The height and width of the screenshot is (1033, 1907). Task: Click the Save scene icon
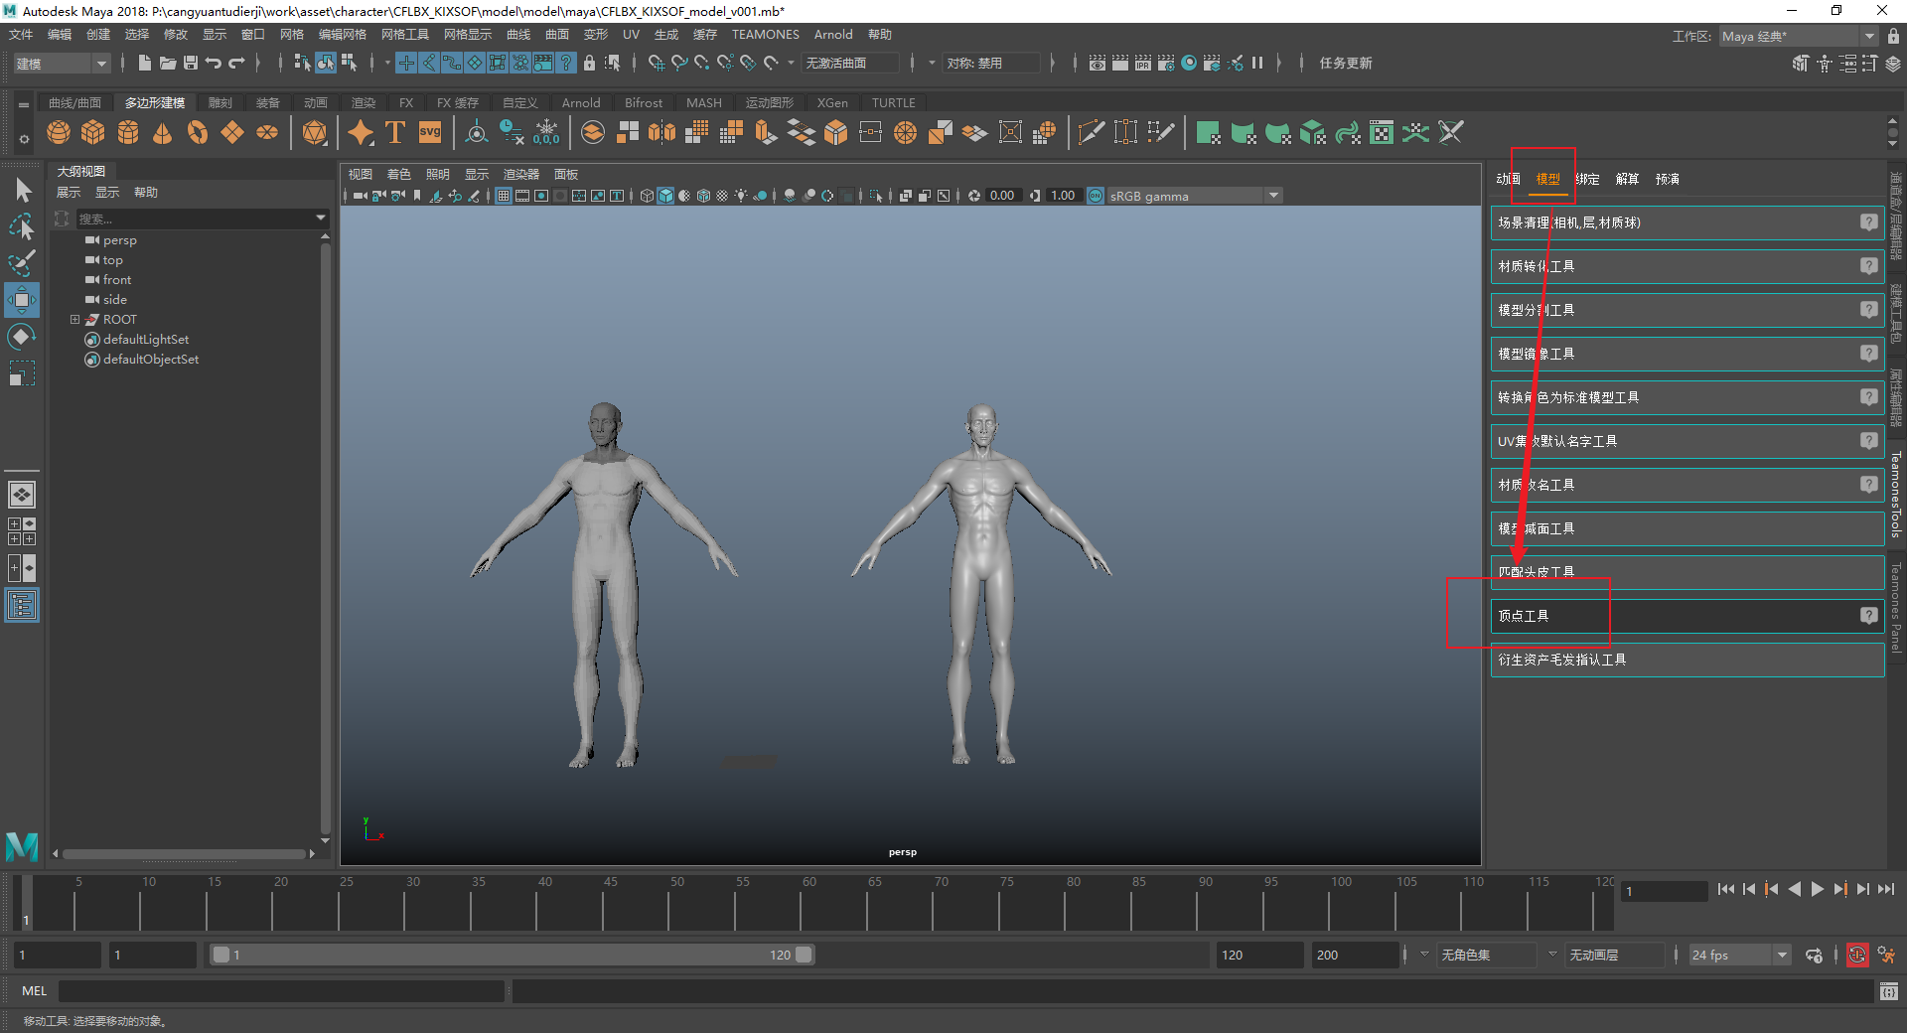(191, 63)
